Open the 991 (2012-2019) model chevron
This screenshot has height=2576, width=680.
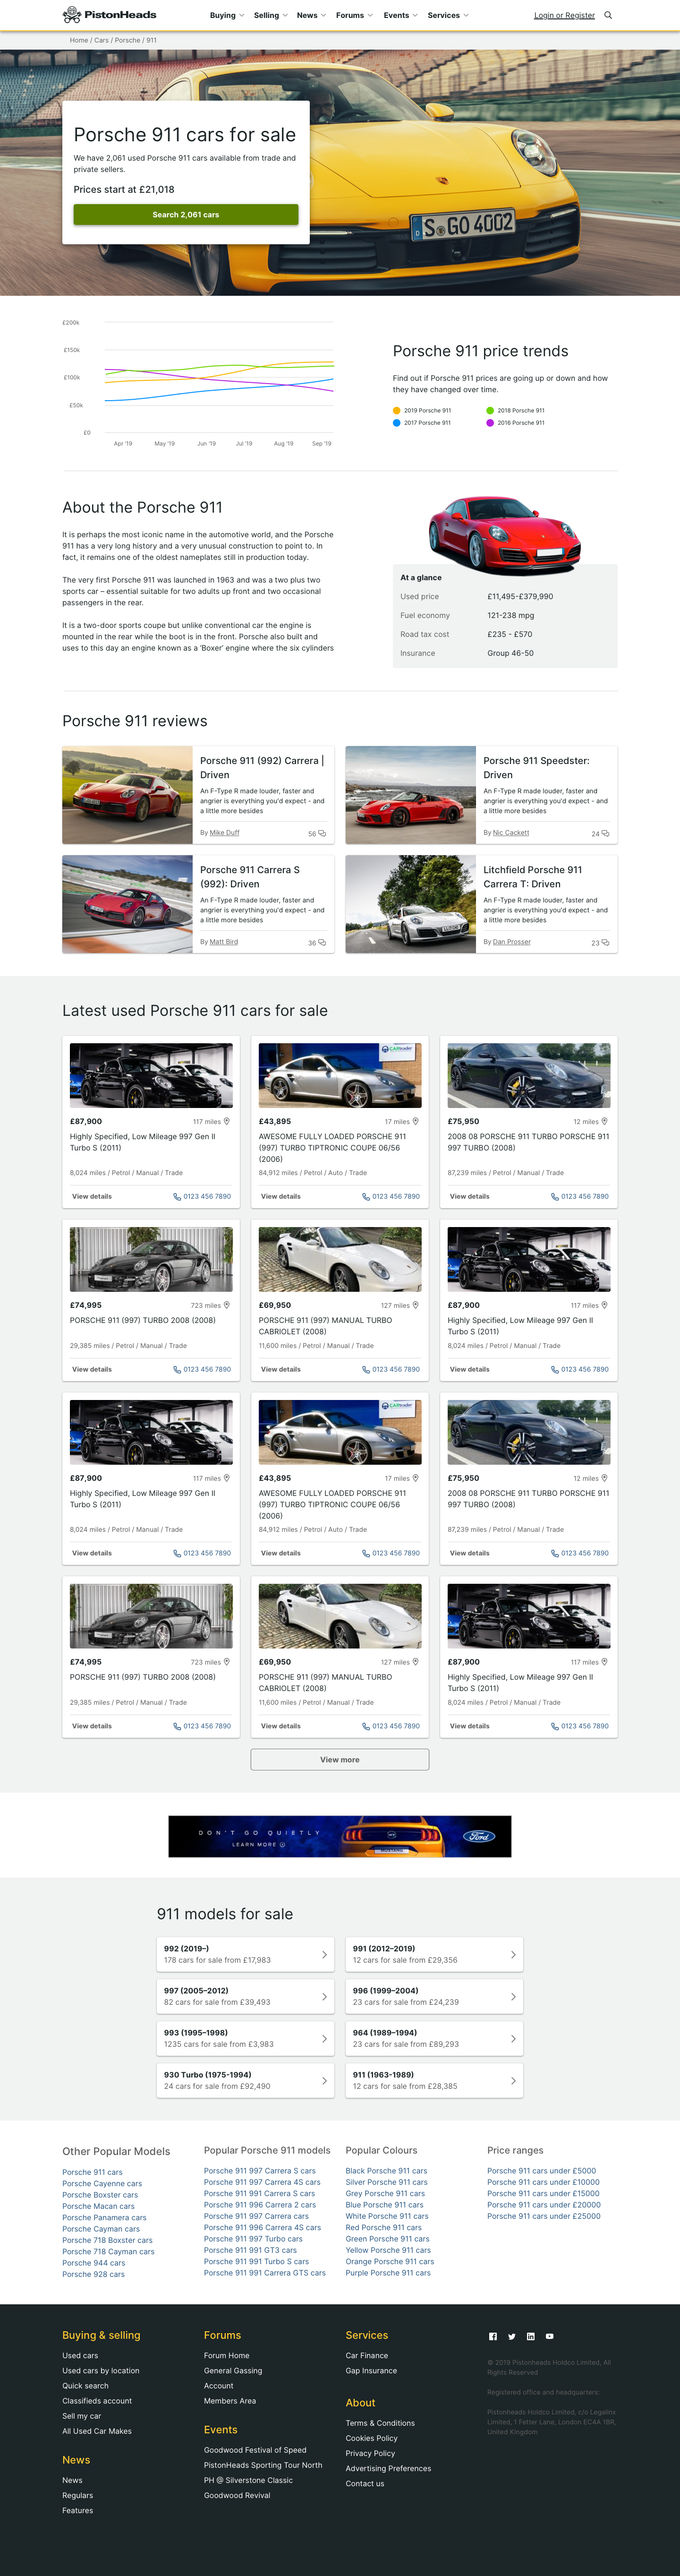513,1954
